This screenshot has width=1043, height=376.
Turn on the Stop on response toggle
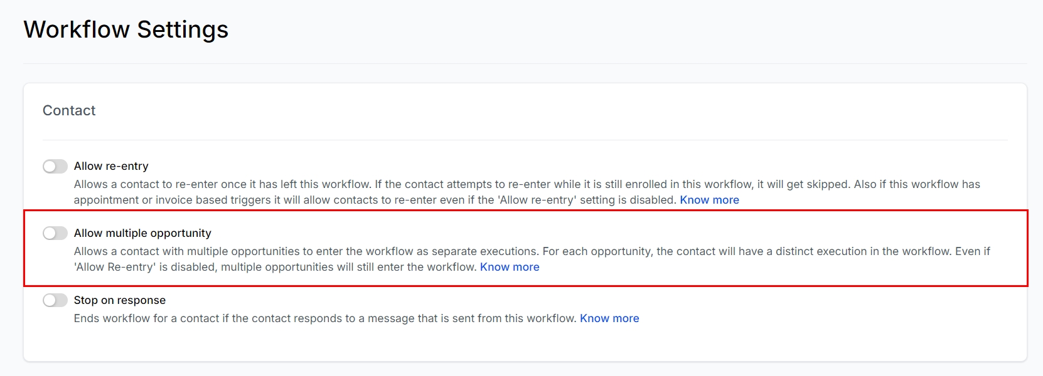point(55,300)
